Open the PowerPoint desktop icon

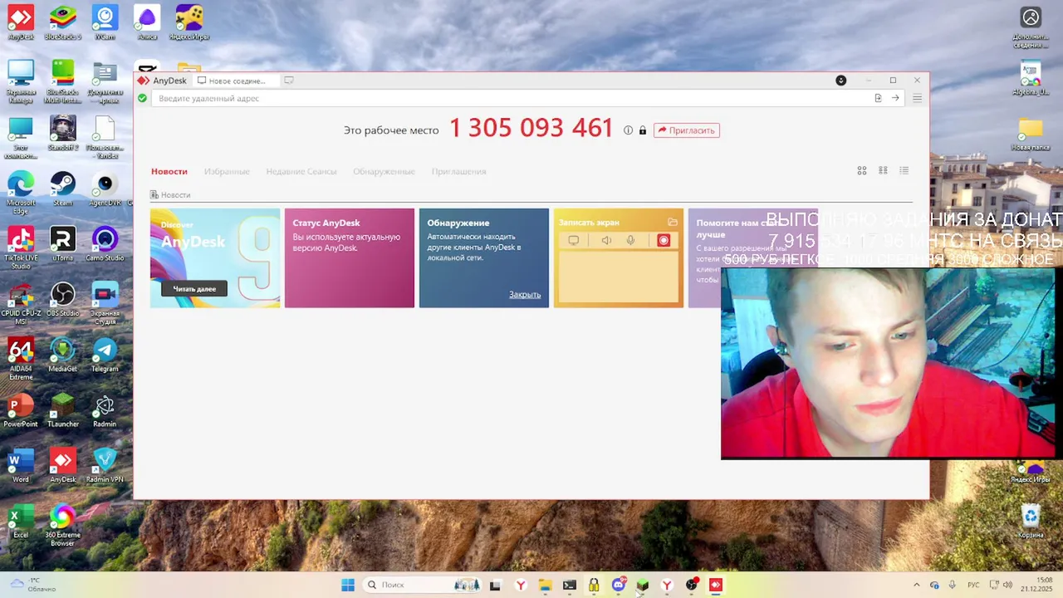tap(21, 410)
